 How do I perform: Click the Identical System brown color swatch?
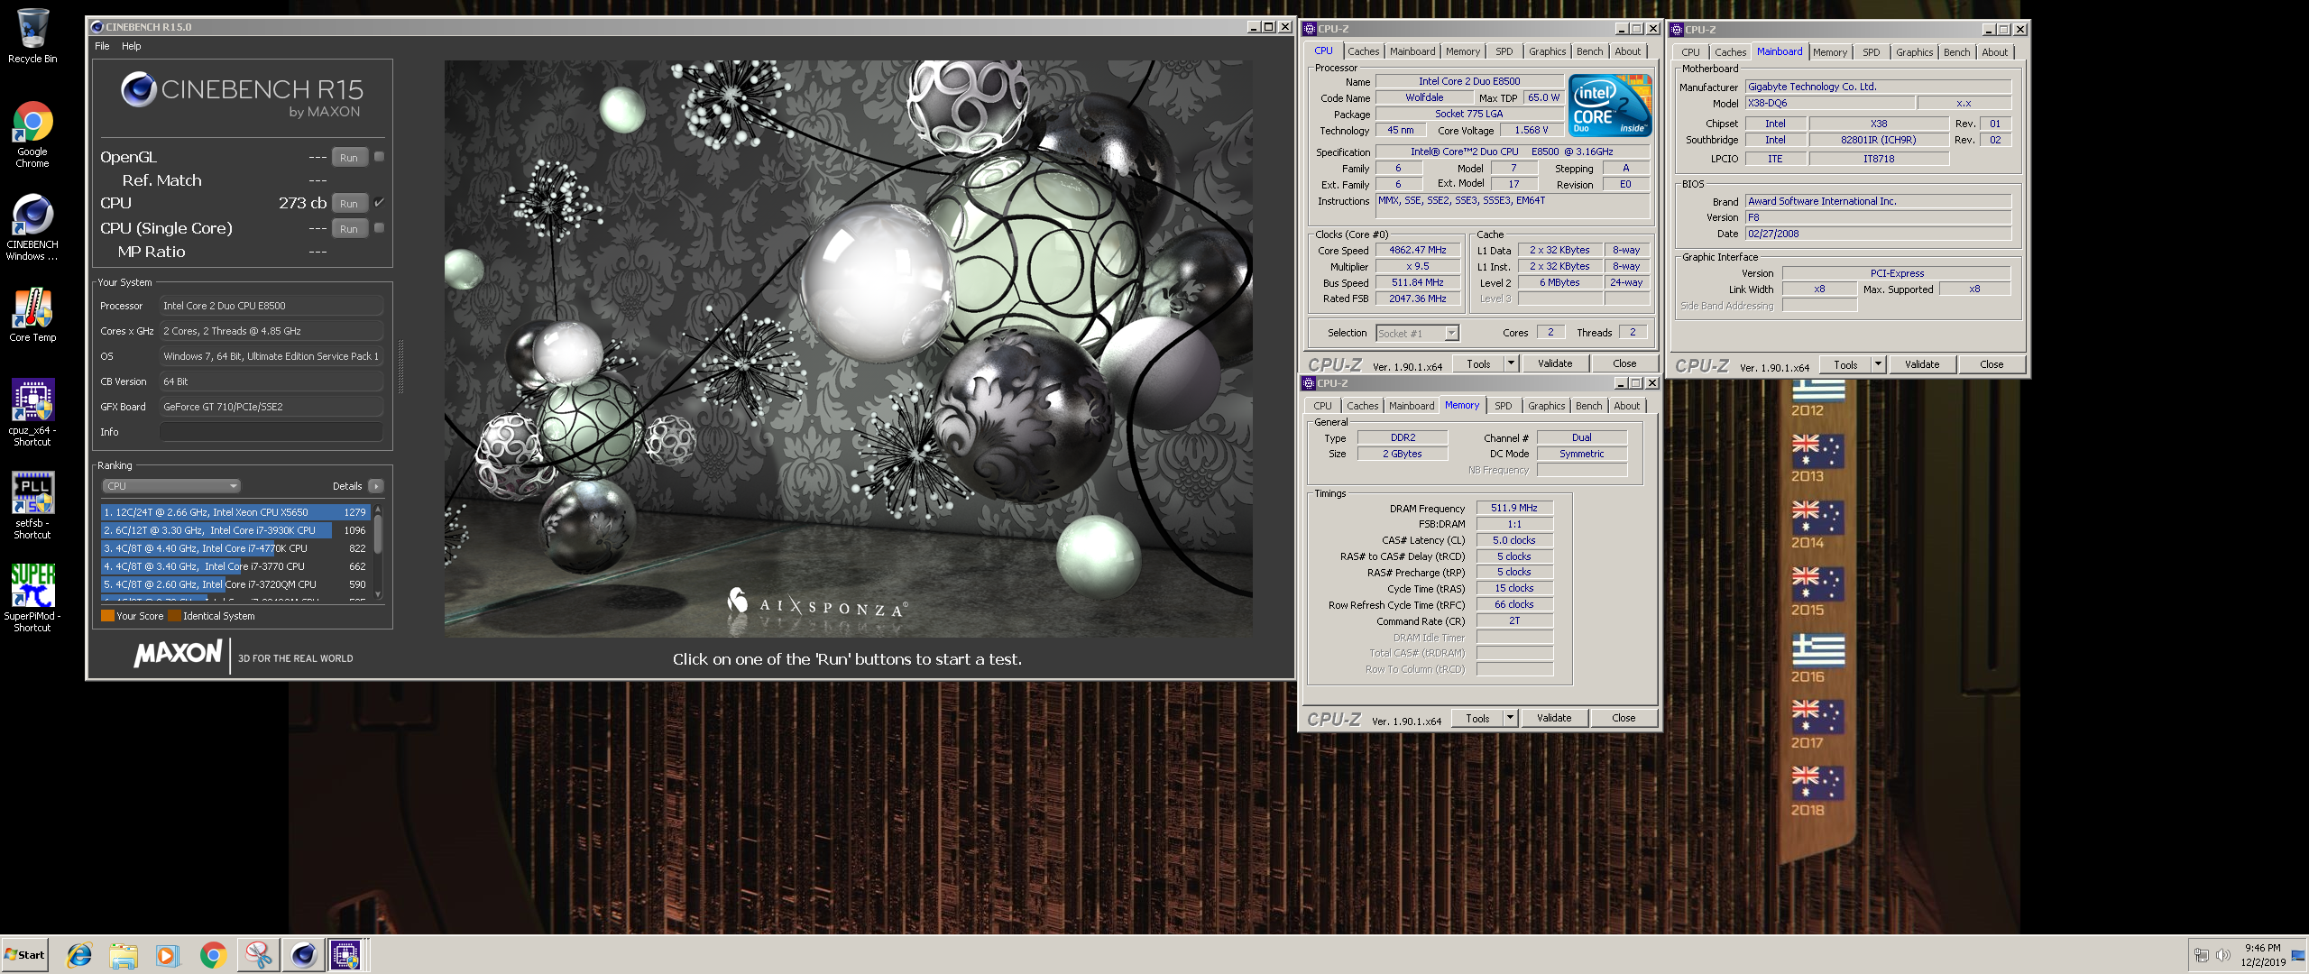pyautogui.click(x=174, y=616)
